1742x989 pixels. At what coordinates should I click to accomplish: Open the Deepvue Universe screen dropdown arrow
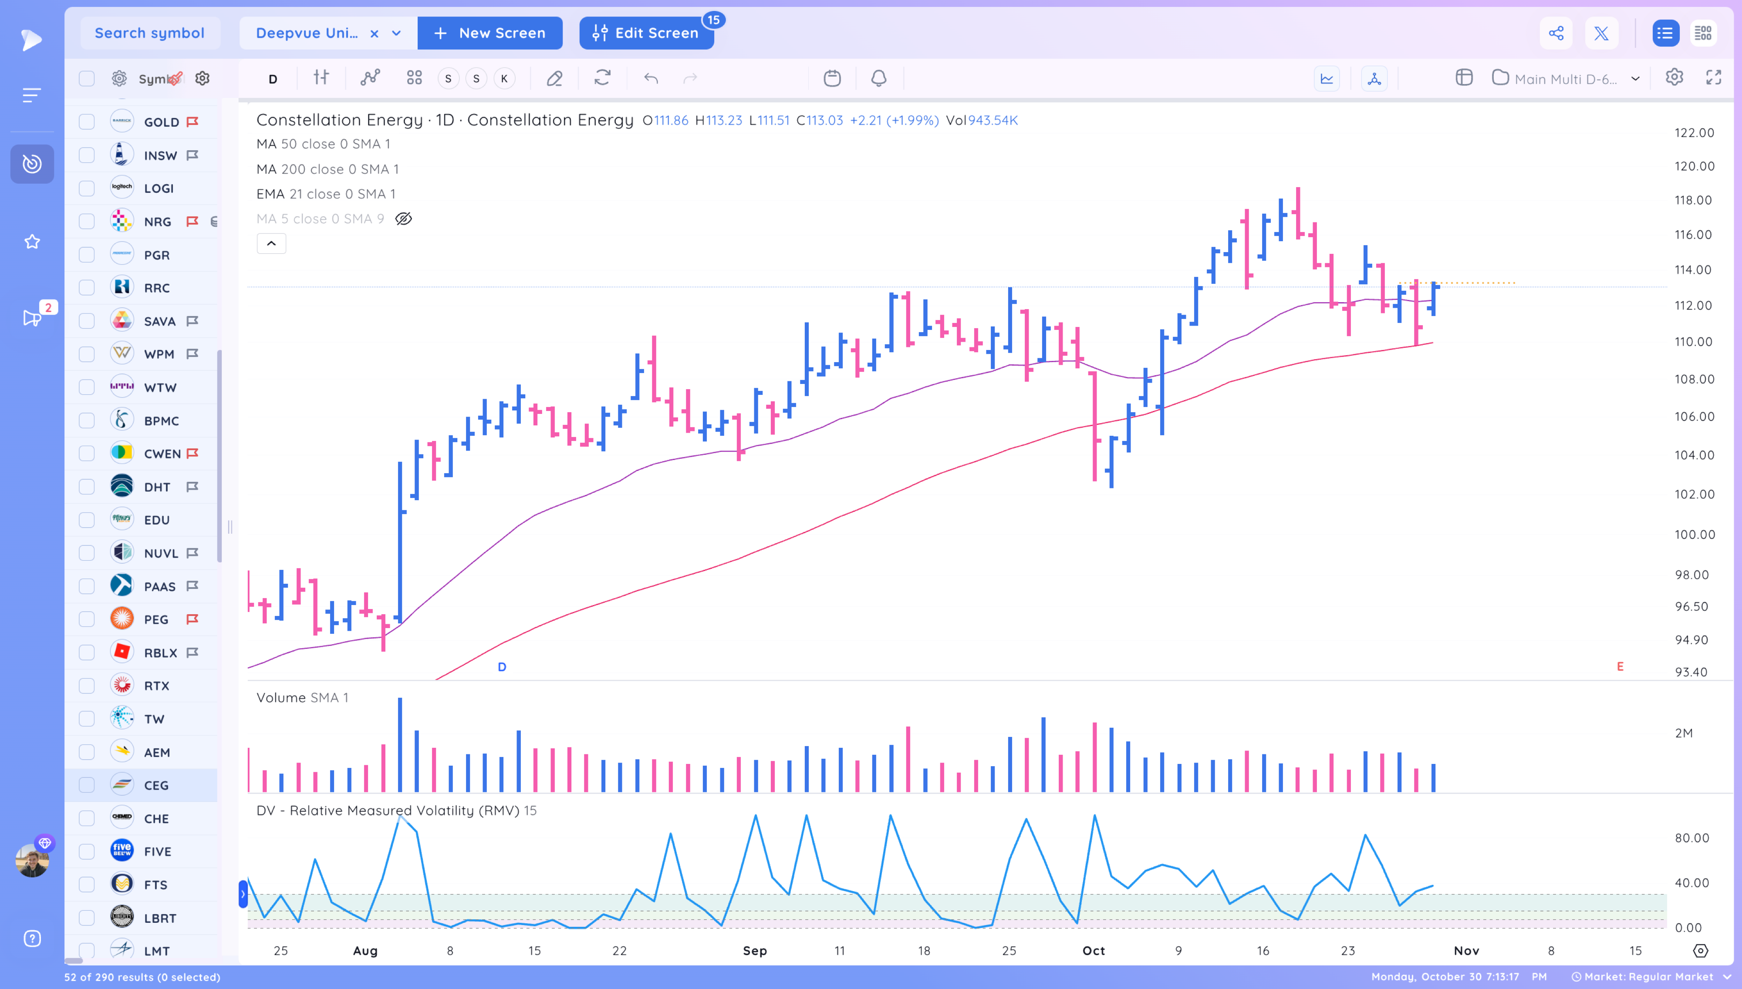396,33
